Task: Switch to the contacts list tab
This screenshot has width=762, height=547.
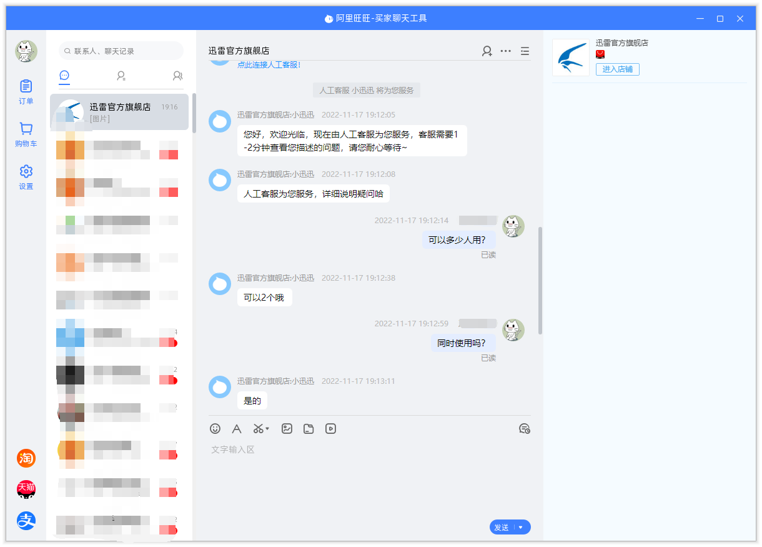Action: tap(121, 76)
